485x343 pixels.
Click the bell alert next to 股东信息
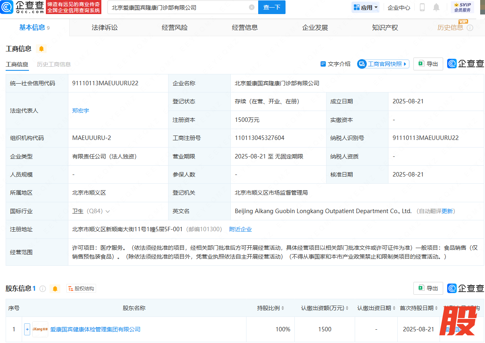click(55, 288)
